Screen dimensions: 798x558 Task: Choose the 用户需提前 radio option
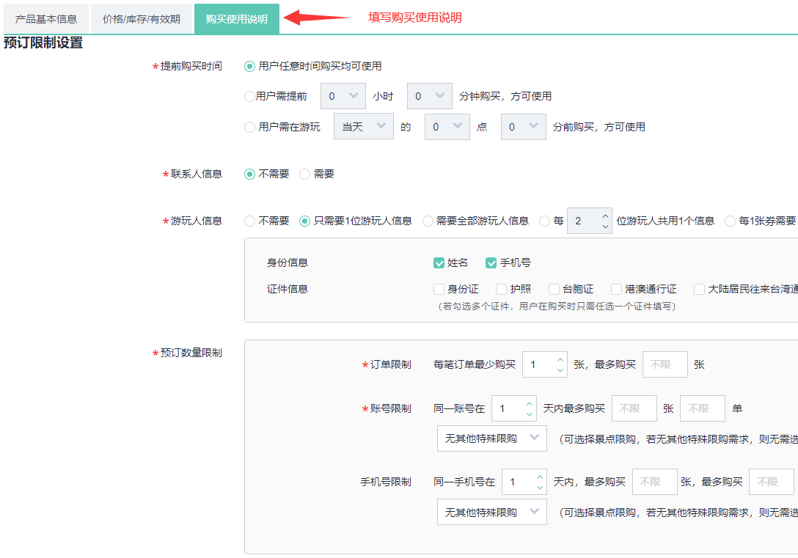pos(250,96)
